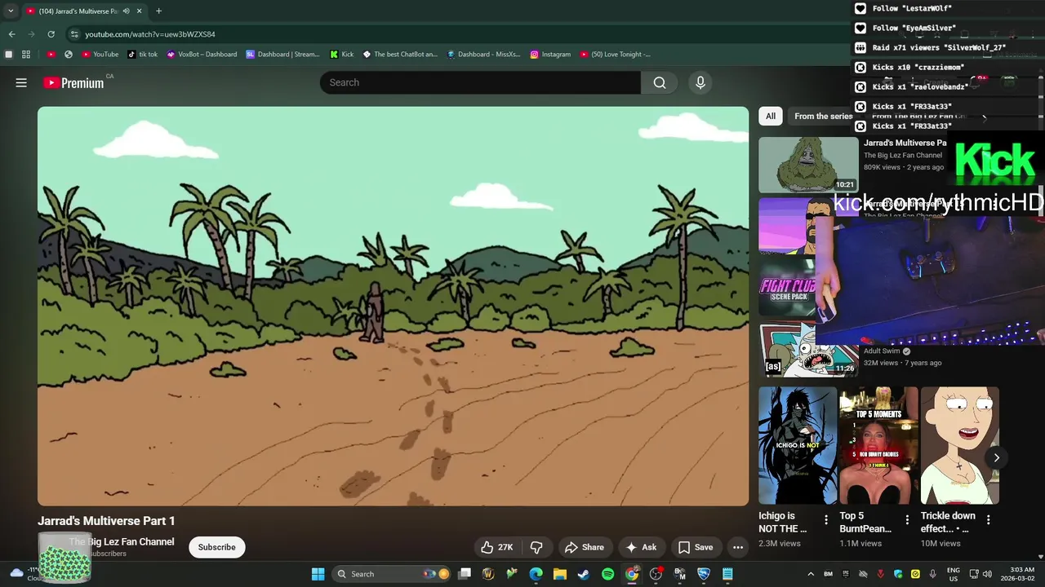
Task: Share the video
Action: (x=585, y=547)
